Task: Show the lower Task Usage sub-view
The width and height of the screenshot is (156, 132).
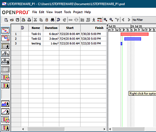Action: click(x=5, y=120)
